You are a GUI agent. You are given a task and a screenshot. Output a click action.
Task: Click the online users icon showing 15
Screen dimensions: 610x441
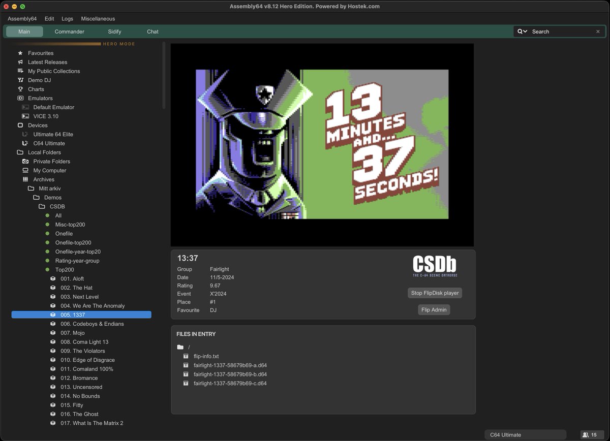[x=586, y=434]
